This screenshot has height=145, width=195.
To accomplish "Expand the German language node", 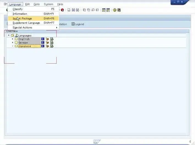I will coord(13,42).
